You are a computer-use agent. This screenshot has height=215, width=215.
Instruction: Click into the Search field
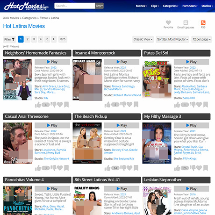75,6
